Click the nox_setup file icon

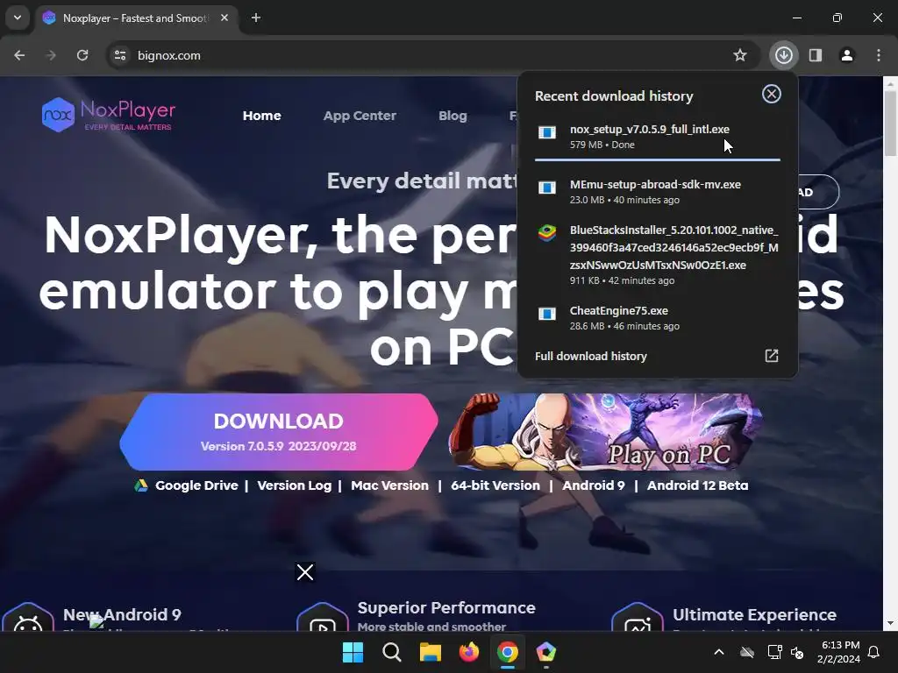click(x=547, y=132)
